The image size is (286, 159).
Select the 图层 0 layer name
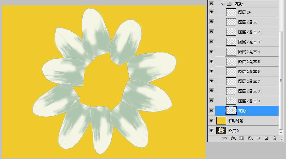pos(234,131)
